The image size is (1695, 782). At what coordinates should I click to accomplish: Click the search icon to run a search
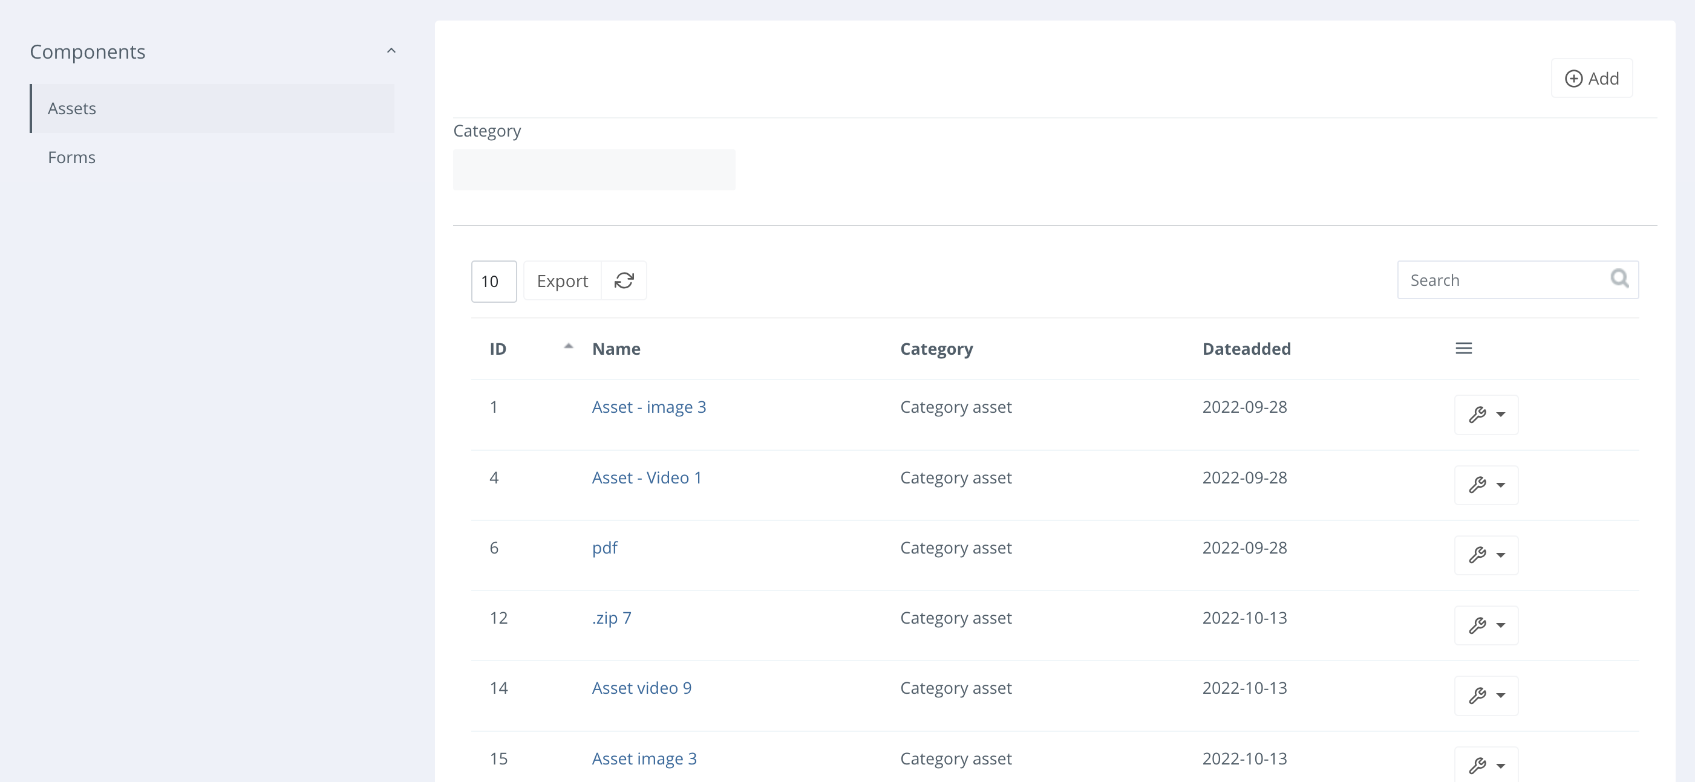1619,279
